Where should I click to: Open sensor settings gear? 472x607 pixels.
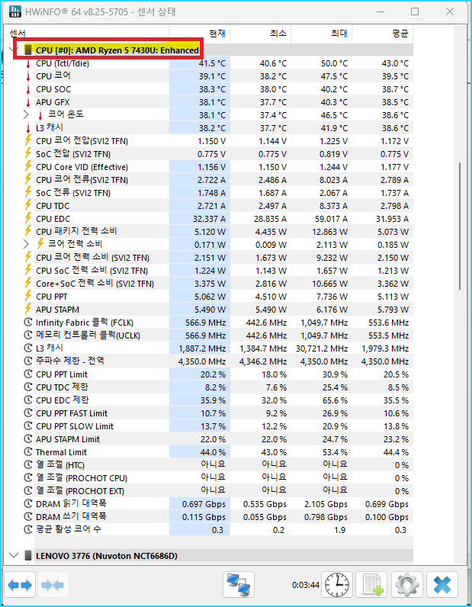pyautogui.click(x=406, y=585)
